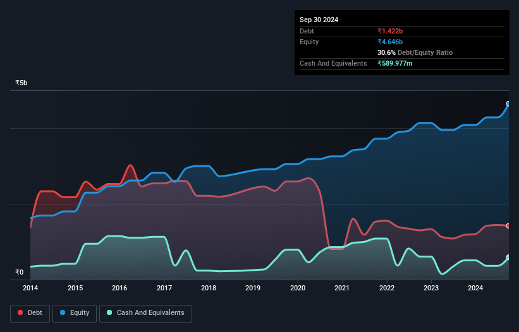
Task: Click the Equity row label in tooltip
Action: pyautogui.click(x=309, y=42)
